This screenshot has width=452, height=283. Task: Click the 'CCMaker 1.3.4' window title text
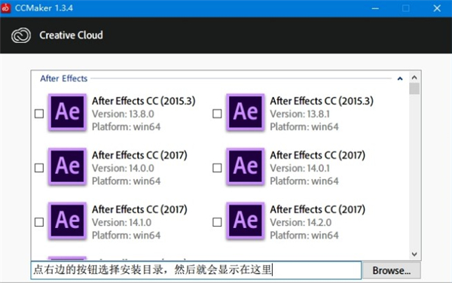point(44,8)
